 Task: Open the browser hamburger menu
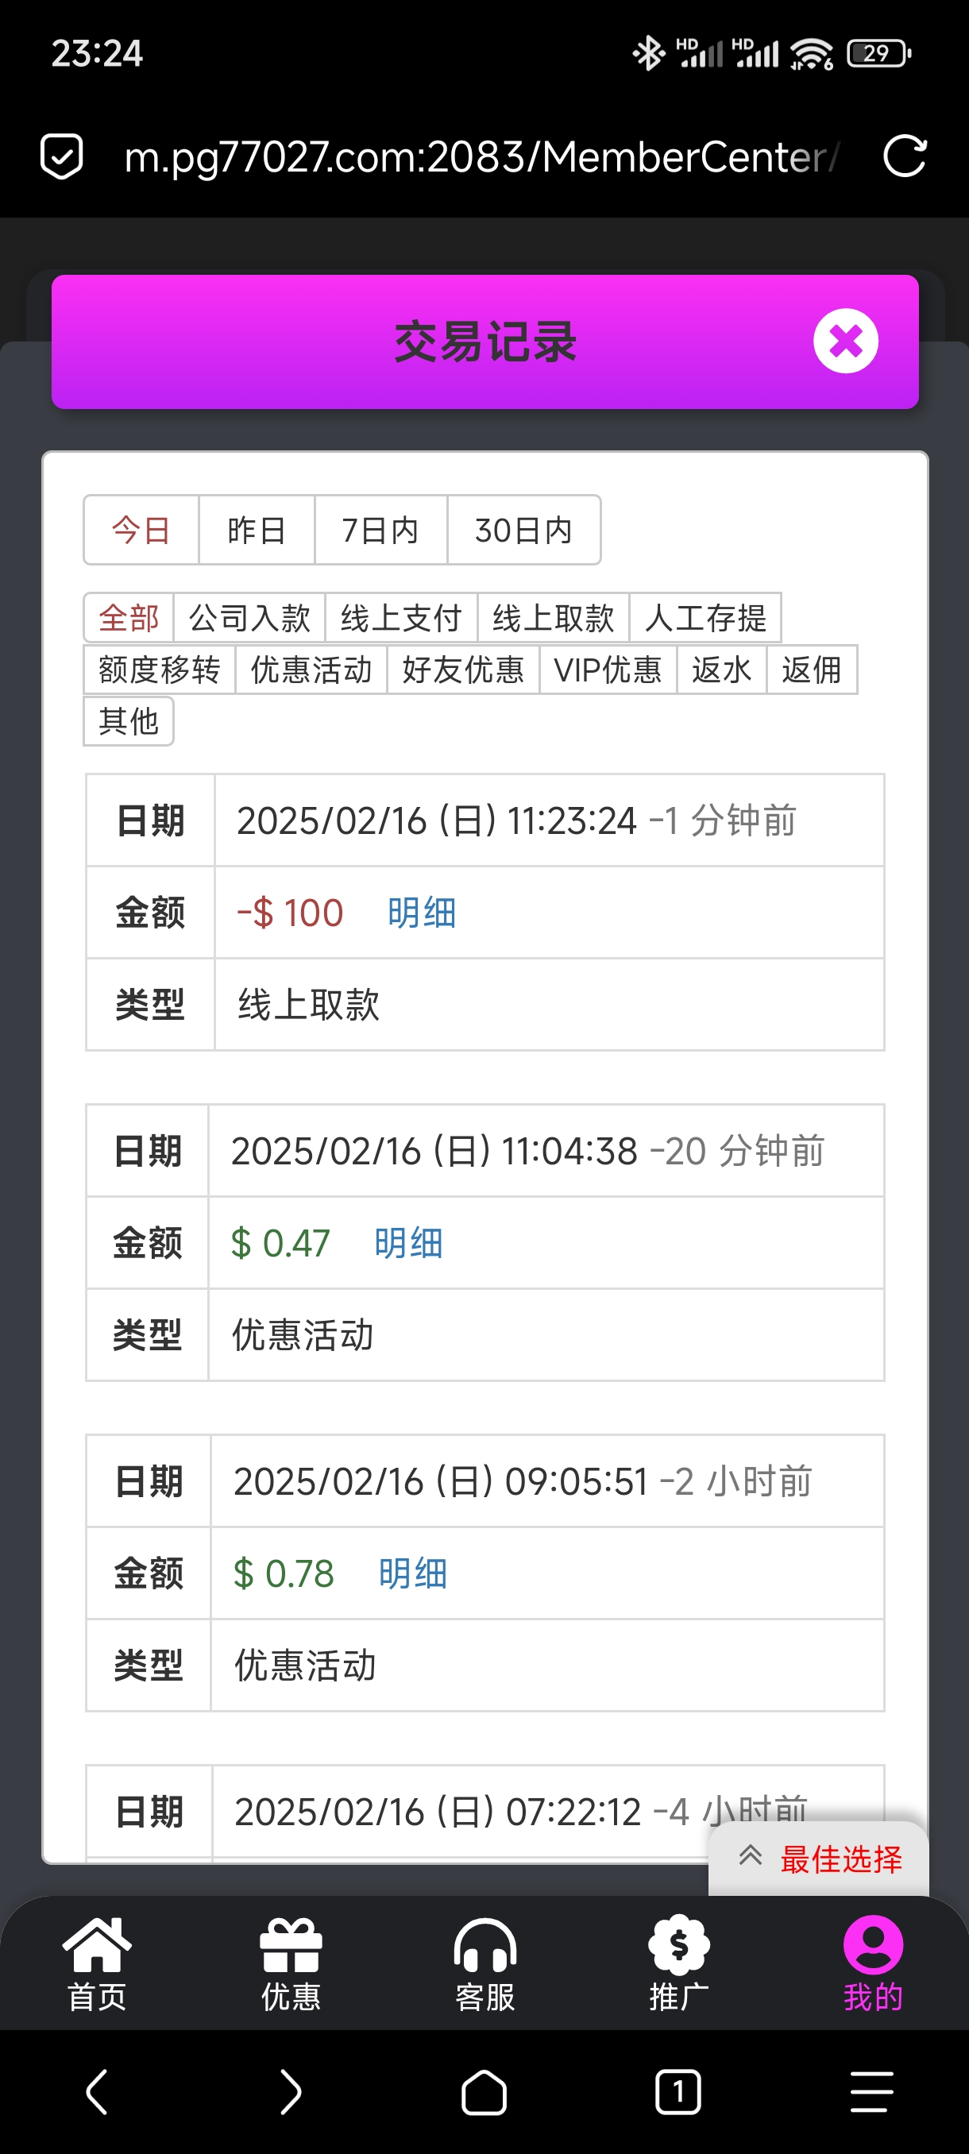(x=872, y=2092)
